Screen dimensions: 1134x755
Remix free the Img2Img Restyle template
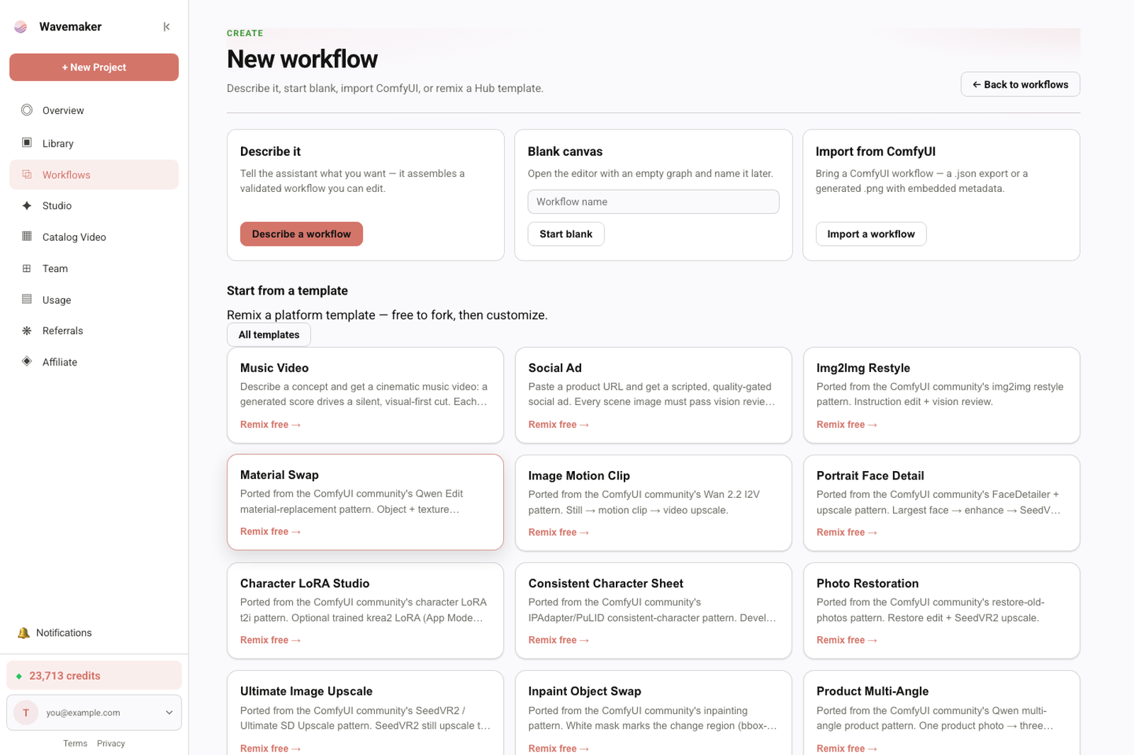point(846,424)
